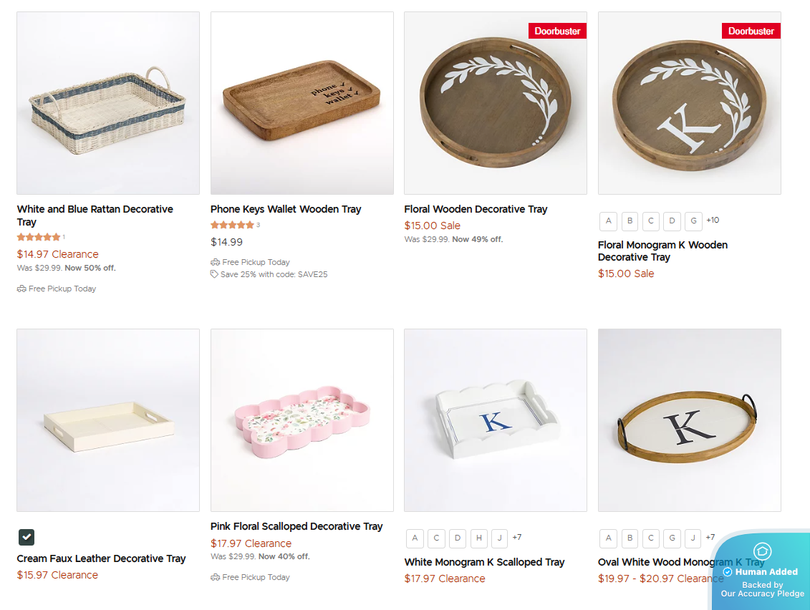Open the White and Blue Rattan Decorative Tray page
Viewport: 810px width, 610px height.
pos(95,216)
